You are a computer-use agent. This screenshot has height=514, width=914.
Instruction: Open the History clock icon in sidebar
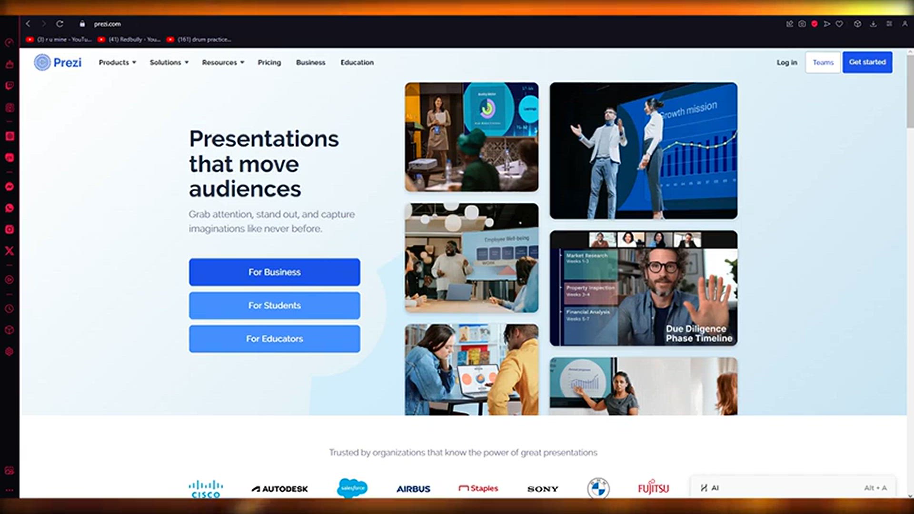click(9, 309)
